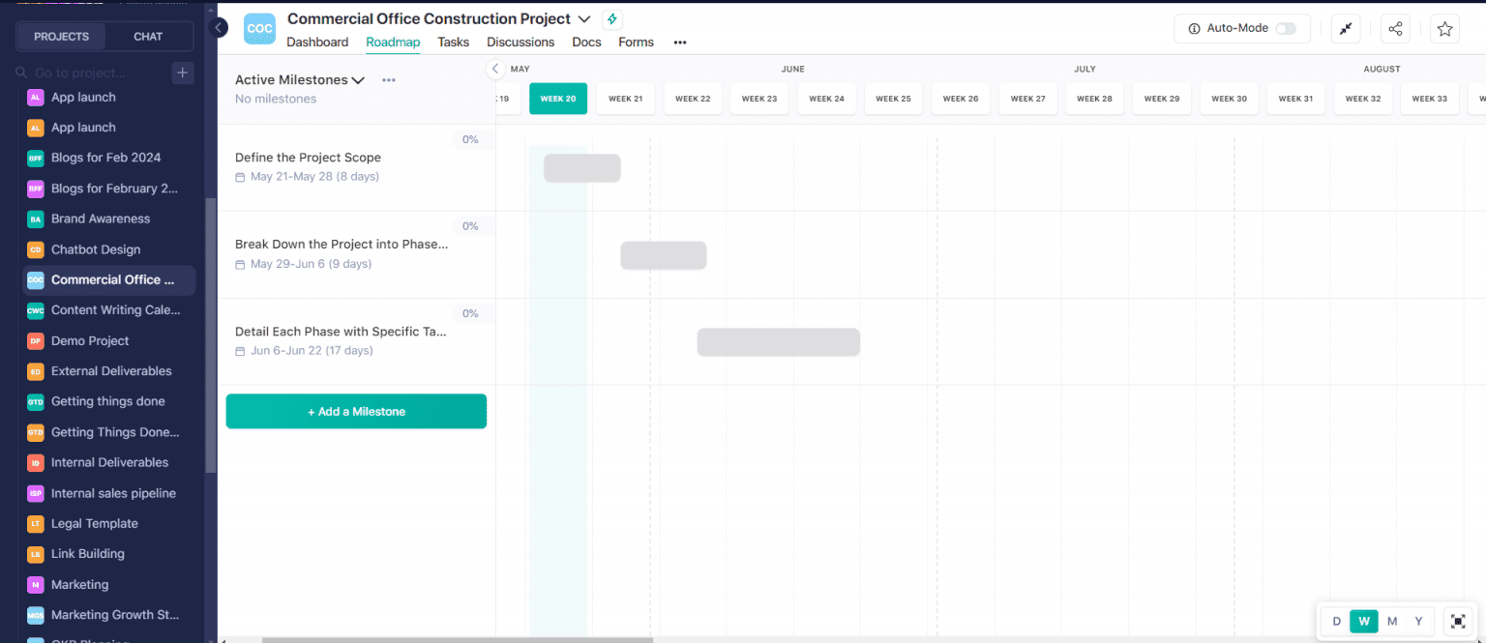Click the Add a Milestone button

point(356,411)
